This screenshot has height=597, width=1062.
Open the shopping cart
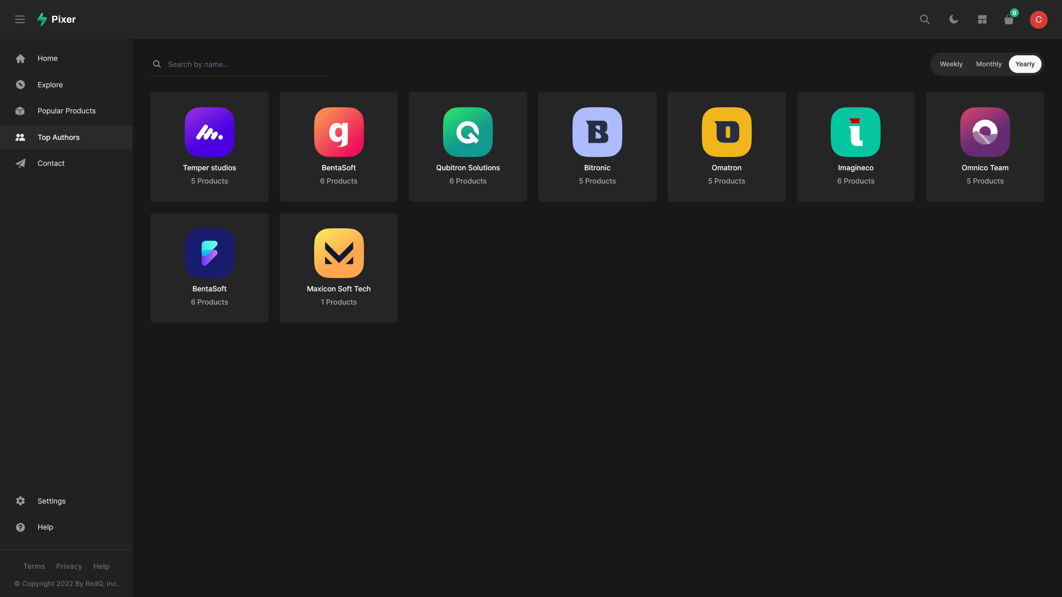(x=1009, y=20)
